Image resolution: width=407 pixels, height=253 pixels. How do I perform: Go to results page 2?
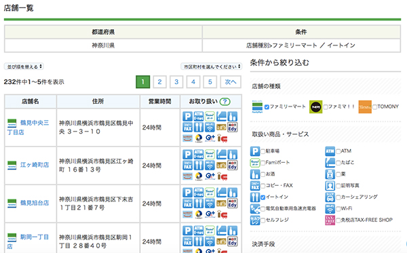click(159, 82)
